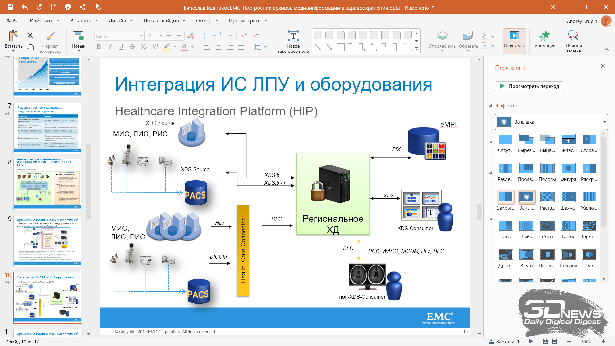Image resolution: width=615 pixels, height=346 pixels.
Task: Click the Paste clipboard icon
Action: pos(13,36)
